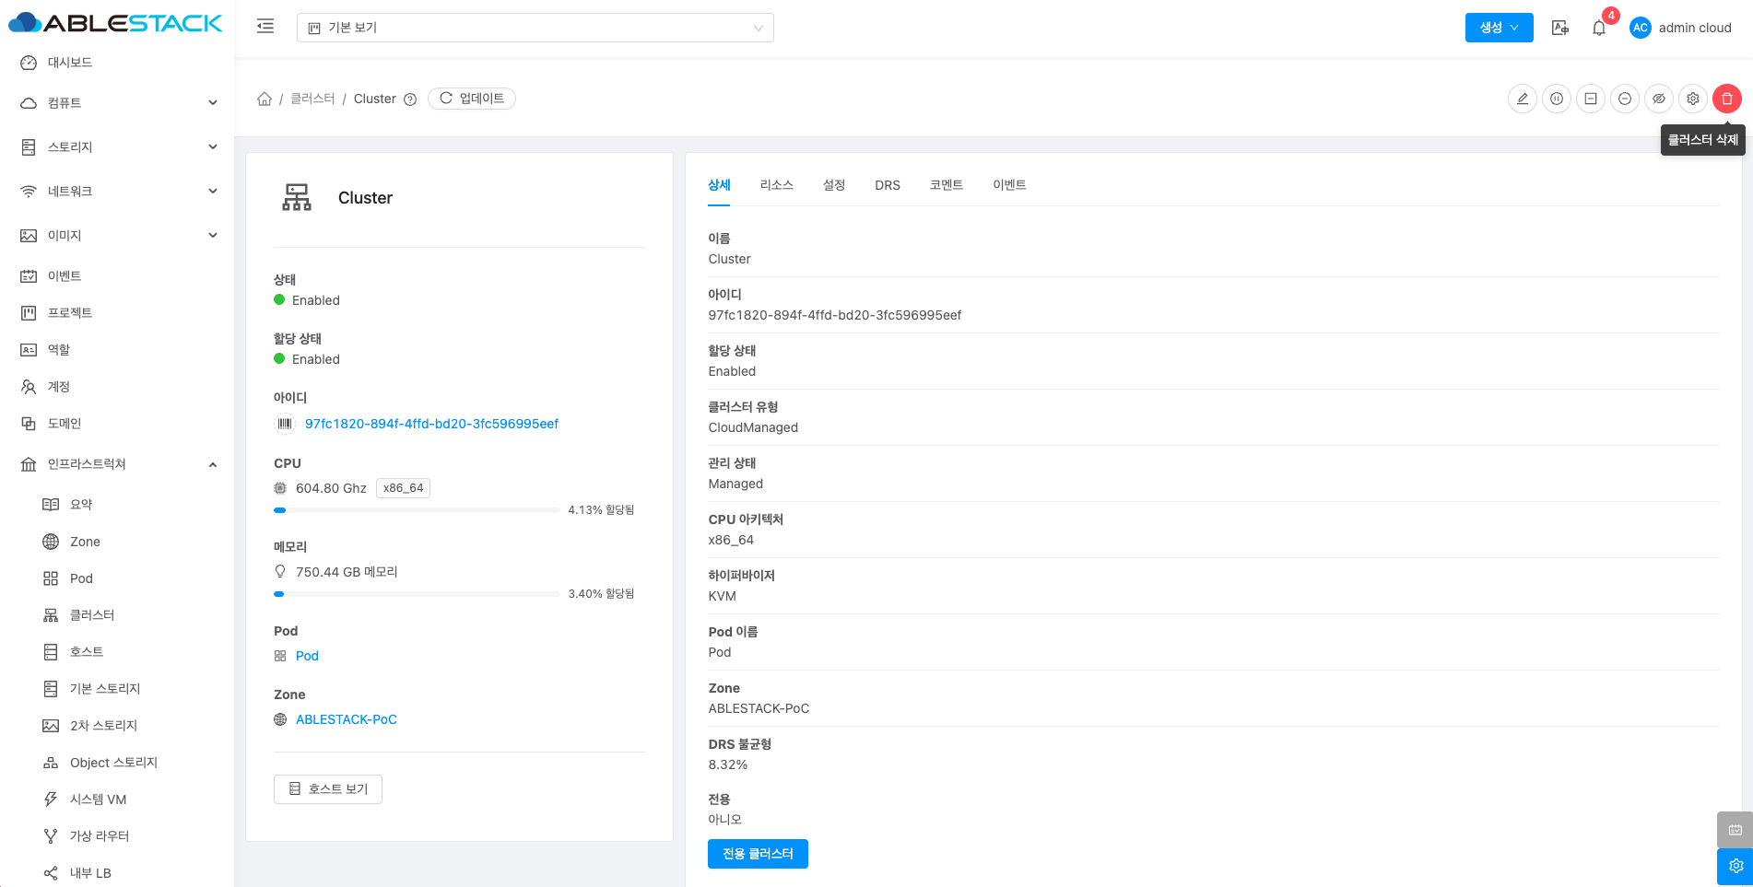Viewport: 1753px width, 887px height.
Task: Click the pencil edit cluster icon
Action: pos(1523,99)
